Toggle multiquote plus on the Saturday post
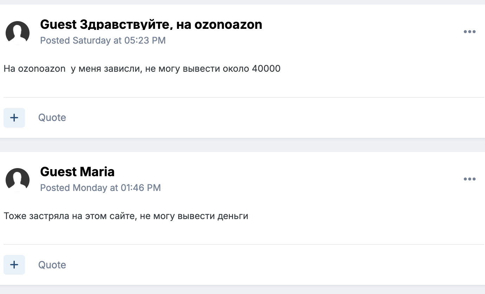485x294 pixels. (x=14, y=118)
